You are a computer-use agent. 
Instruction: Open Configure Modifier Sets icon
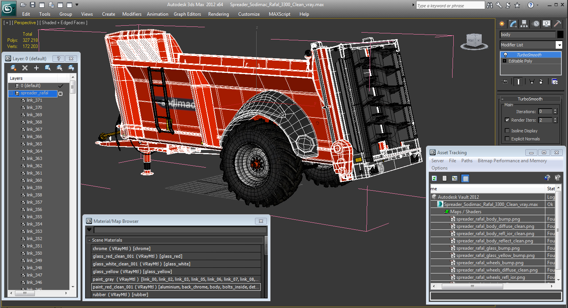(x=555, y=81)
